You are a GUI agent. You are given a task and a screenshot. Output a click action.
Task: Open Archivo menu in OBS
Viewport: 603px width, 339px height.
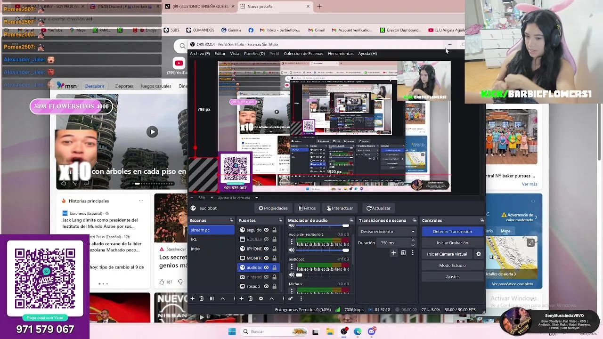pyautogui.click(x=200, y=54)
